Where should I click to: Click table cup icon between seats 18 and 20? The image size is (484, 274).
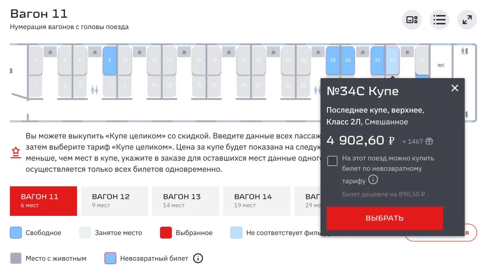(229, 52)
